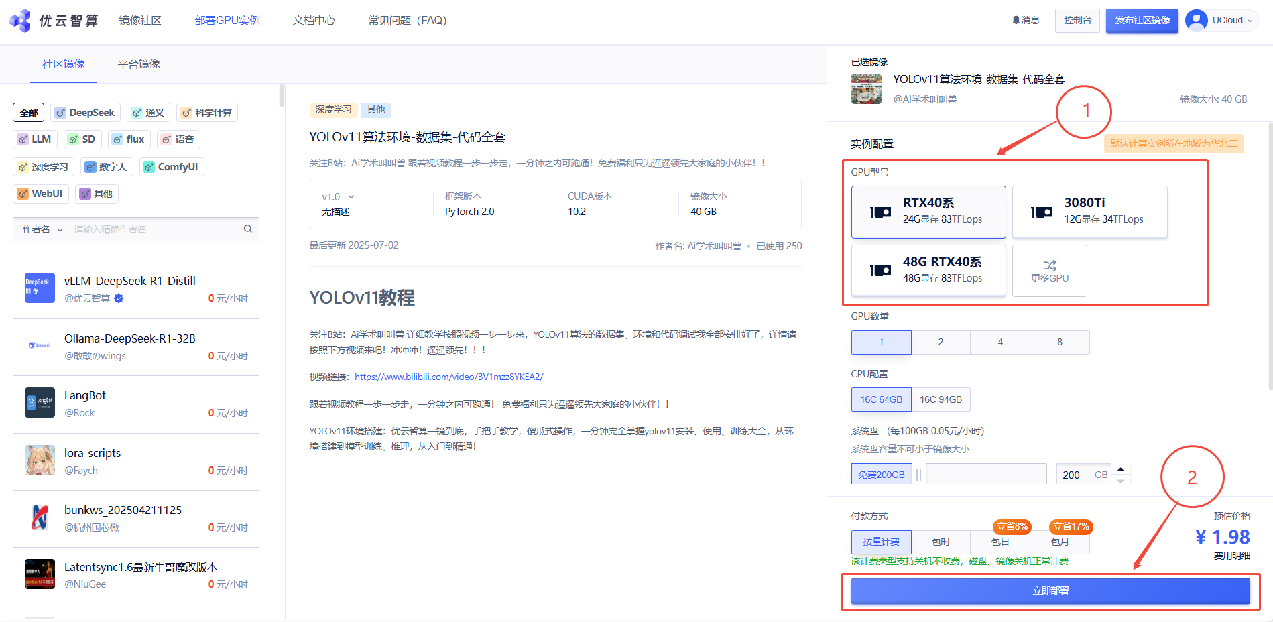Screen dimensions: 1273x622
Task: Filter images by 其他 tag in sidebar
Action: (97, 194)
